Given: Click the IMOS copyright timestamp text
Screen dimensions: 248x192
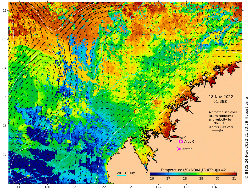Looking at the screenshot, I should [x=246, y=138].
